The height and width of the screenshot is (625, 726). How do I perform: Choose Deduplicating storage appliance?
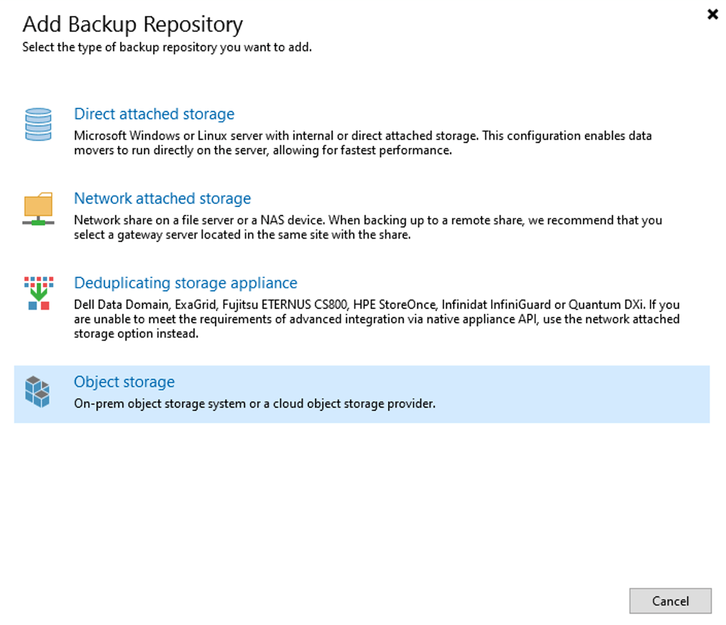pos(185,282)
